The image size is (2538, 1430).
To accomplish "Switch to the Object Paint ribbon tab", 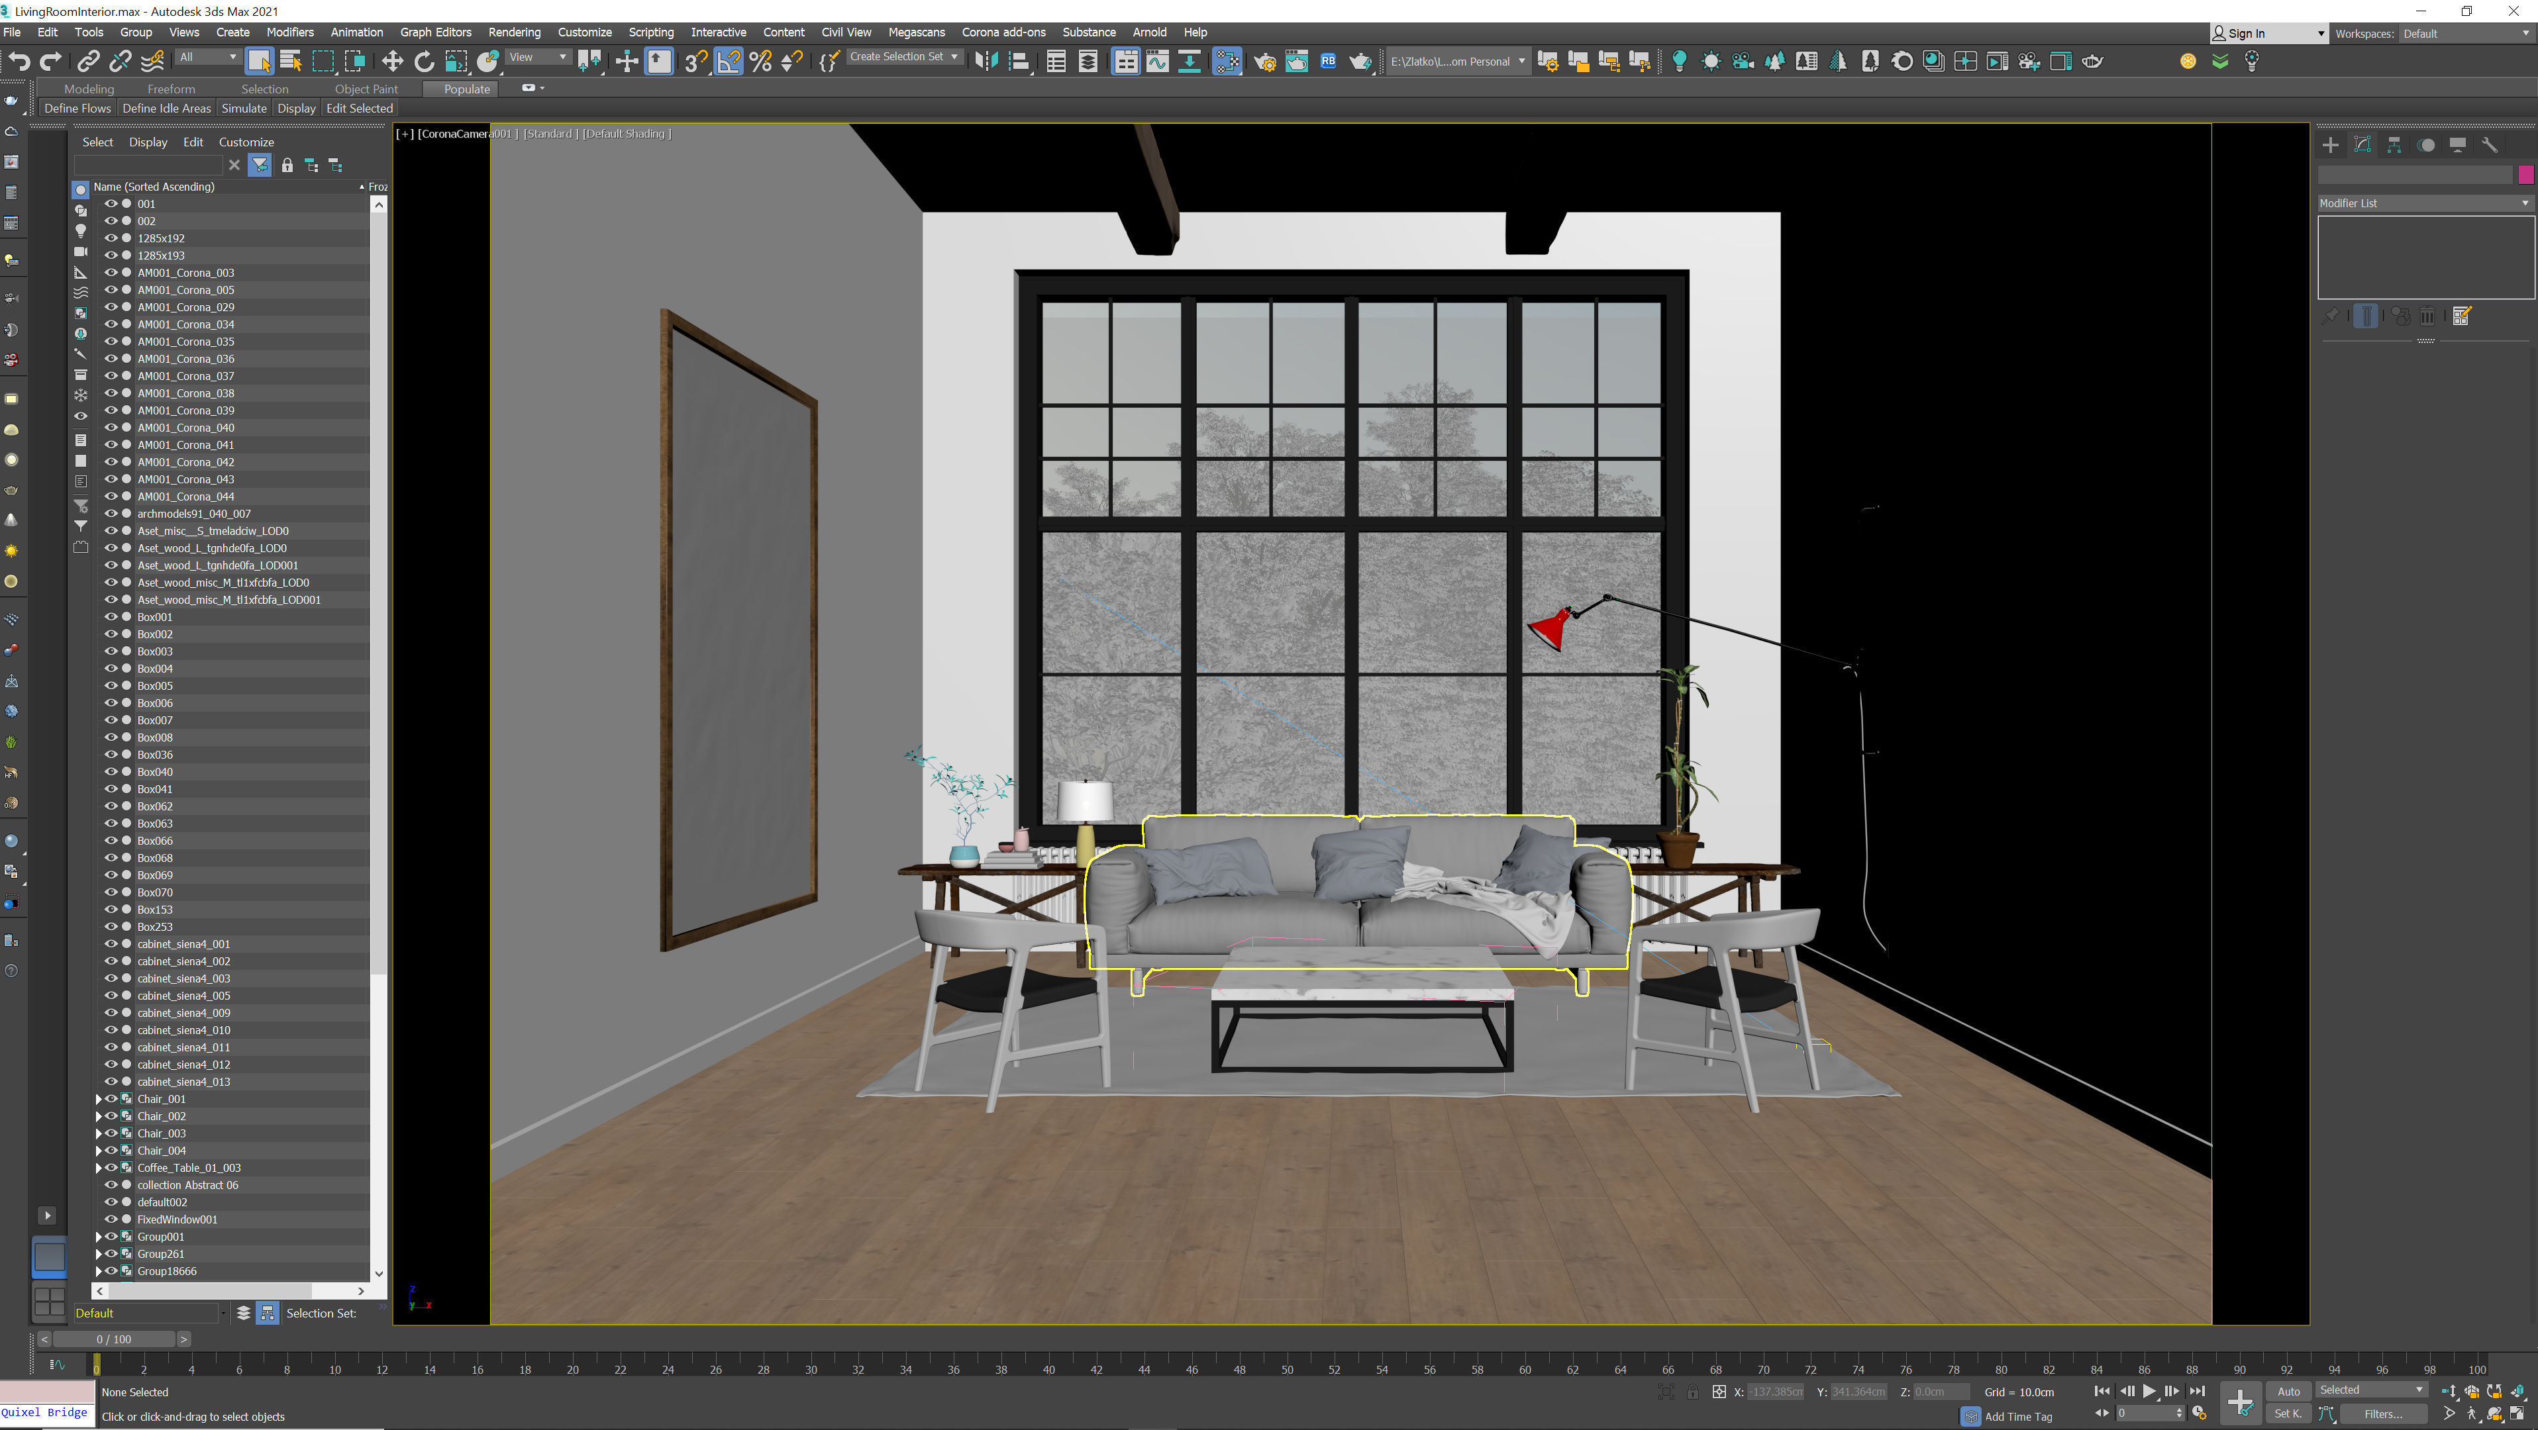I will (366, 89).
